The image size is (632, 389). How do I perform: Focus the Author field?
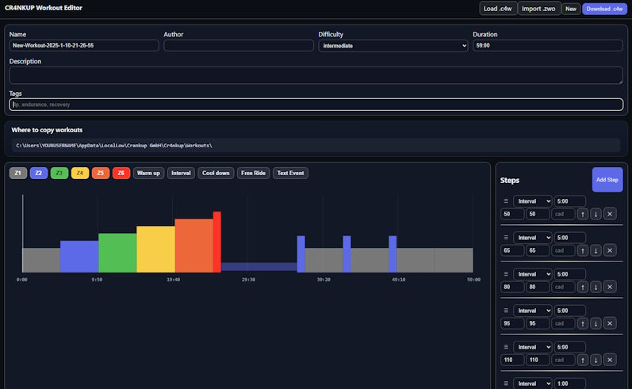(239, 45)
